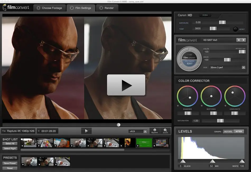251x172 pixels.
Task: Click the round Reset knob for camera settings
Action: click(235, 29)
